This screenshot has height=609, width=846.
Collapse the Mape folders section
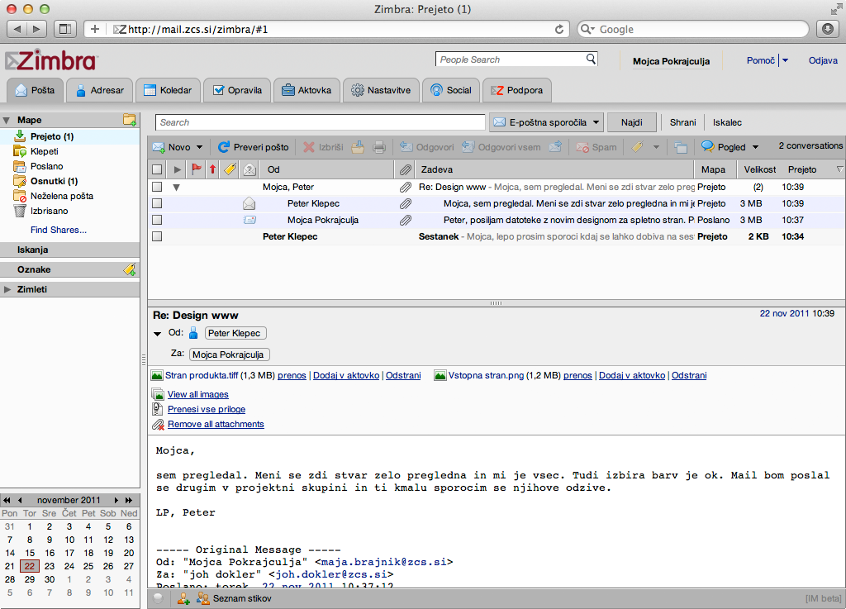7,121
